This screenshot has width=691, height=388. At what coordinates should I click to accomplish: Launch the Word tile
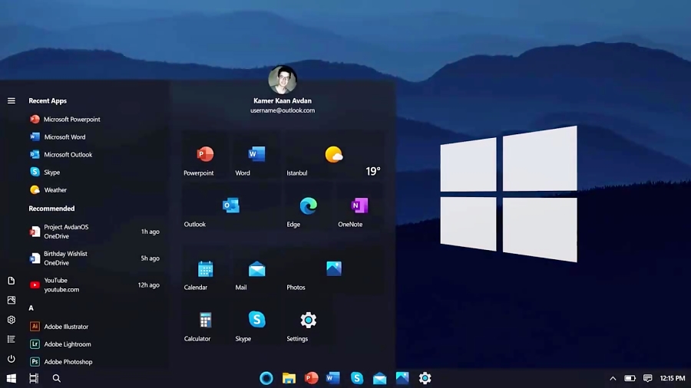(x=256, y=156)
